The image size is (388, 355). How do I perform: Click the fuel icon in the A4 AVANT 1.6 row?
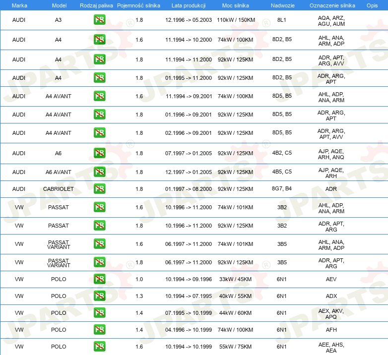pyautogui.click(x=99, y=96)
